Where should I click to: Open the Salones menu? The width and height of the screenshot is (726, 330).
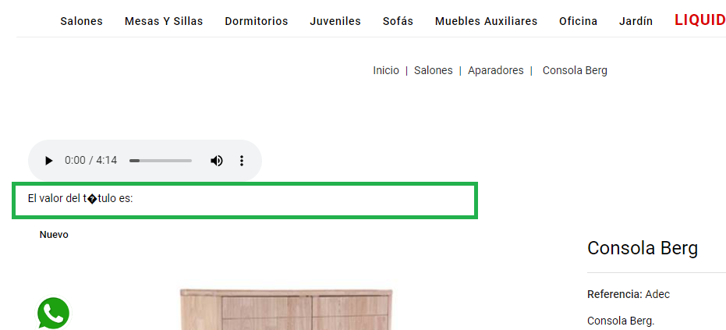pos(81,21)
